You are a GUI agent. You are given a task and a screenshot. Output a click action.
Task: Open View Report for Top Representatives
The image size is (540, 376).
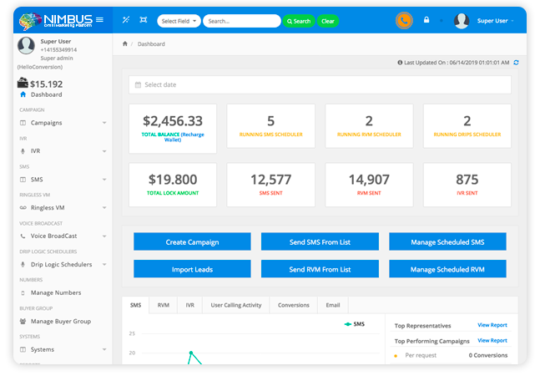tap(492, 325)
